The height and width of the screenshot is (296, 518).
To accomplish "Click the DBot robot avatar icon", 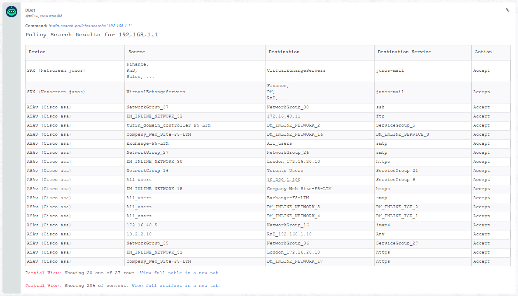I will [12, 12].
